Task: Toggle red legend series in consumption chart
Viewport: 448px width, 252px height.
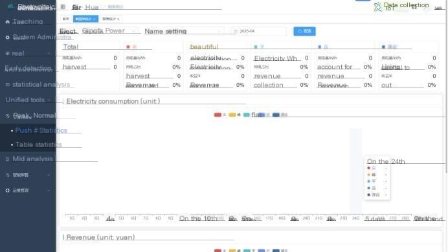Action: pos(218,115)
